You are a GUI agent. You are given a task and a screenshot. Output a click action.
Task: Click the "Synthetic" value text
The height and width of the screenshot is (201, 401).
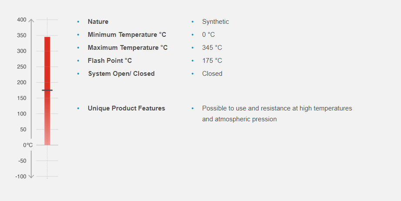pyautogui.click(x=215, y=22)
